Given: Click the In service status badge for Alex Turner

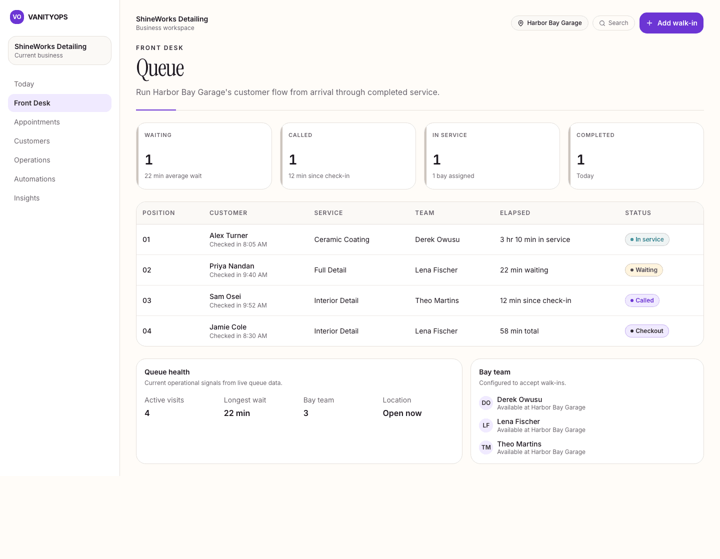Looking at the screenshot, I should tap(647, 239).
